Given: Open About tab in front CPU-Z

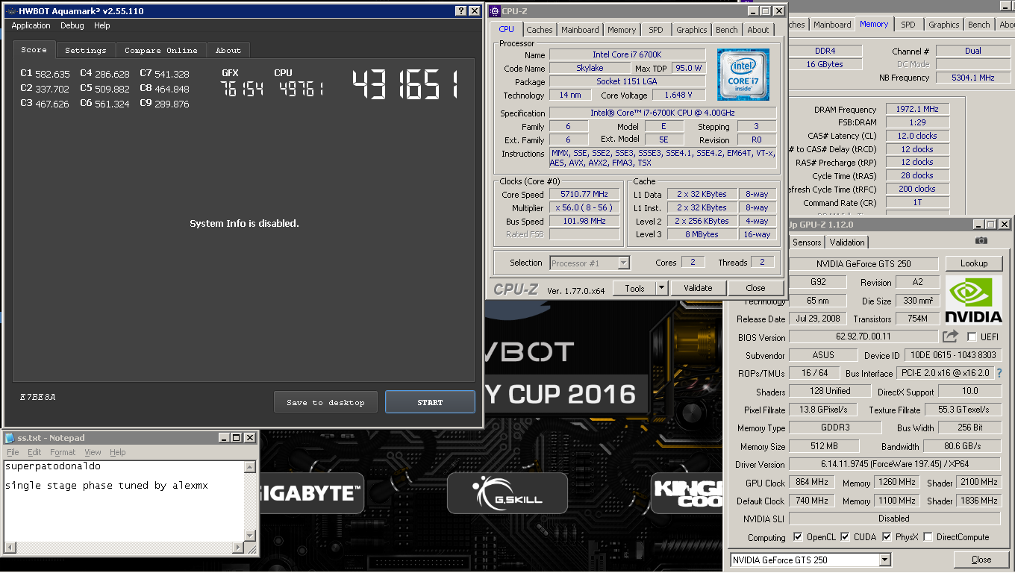Looking at the screenshot, I should coord(758,30).
